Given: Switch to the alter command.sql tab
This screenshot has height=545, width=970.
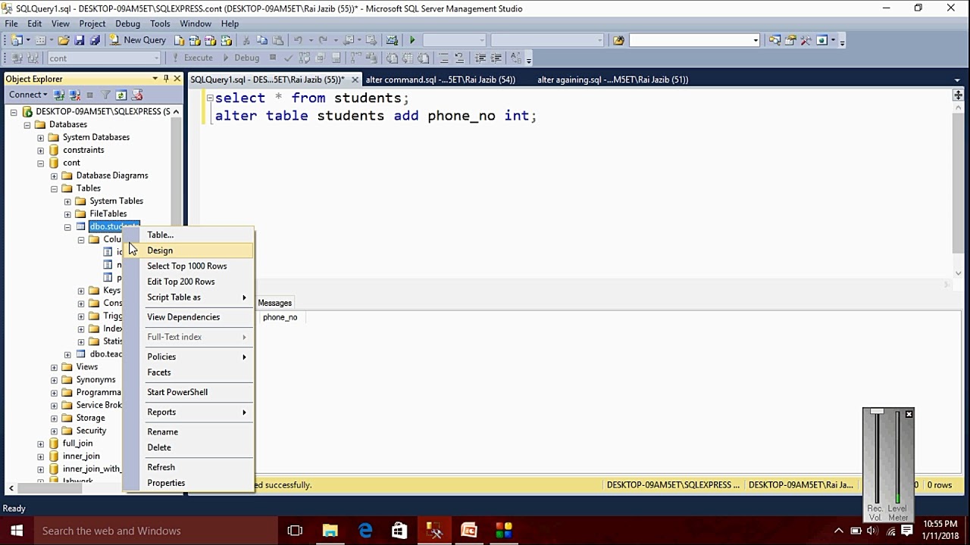Looking at the screenshot, I should click(x=440, y=79).
